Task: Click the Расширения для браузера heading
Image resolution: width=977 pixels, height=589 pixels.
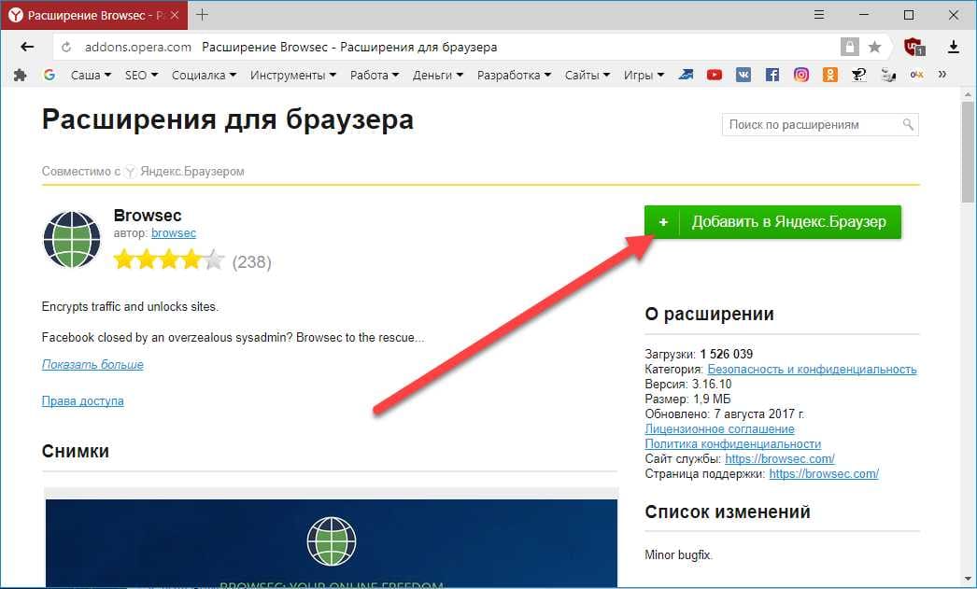Action: (227, 119)
